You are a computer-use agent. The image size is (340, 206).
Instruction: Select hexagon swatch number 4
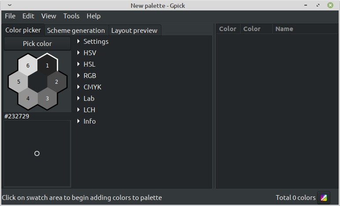(x=28, y=98)
